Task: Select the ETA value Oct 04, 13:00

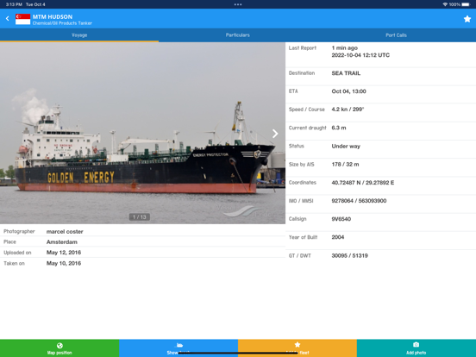Action: (348, 91)
